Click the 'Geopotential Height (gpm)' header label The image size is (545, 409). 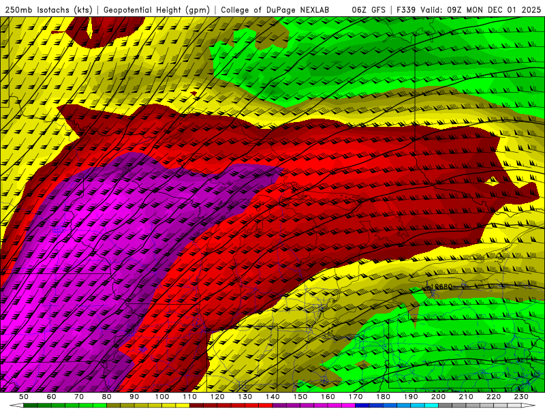click(x=157, y=10)
